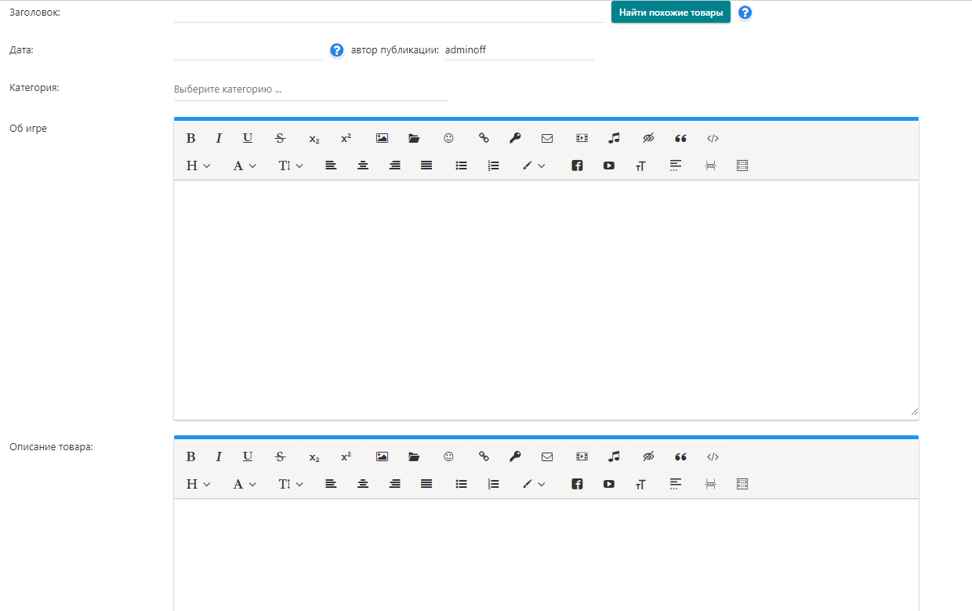Viewport: 972px width, 611px height.
Task: Insert quote in the 'Описание товара' editor
Action: click(x=680, y=456)
